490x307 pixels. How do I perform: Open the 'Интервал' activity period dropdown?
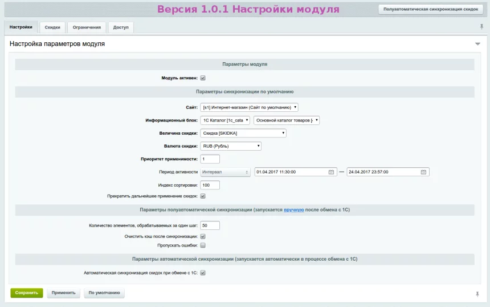[x=226, y=172]
